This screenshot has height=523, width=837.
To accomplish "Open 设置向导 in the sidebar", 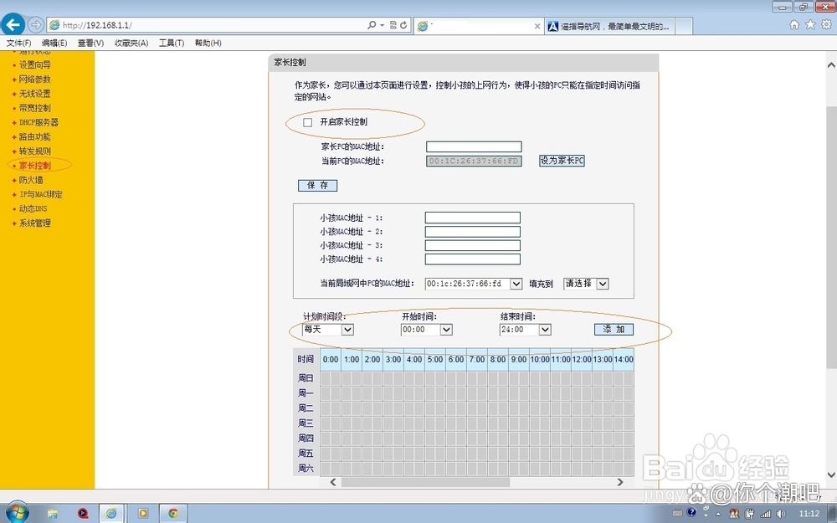I will [x=34, y=64].
